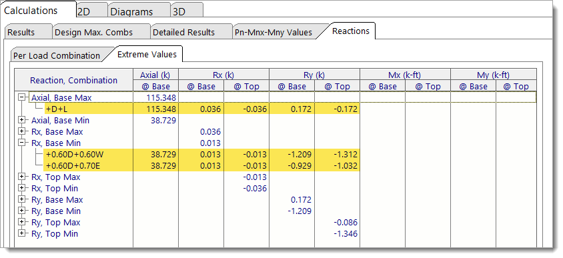Viewport: 563px width, 258px height.
Task: Open Design Max. Combs tab
Action: click(101, 32)
